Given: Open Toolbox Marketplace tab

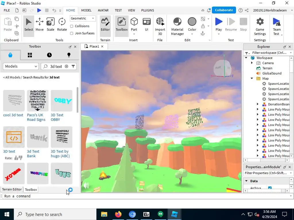Looking at the screenshot, I should (10, 55).
